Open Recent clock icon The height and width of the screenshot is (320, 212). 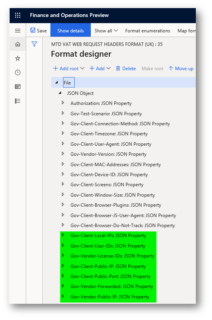[18, 72]
